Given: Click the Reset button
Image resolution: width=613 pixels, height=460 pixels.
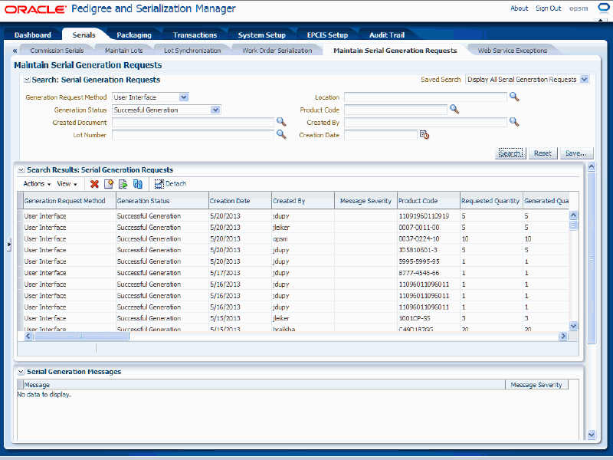Looking at the screenshot, I should click(x=543, y=153).
